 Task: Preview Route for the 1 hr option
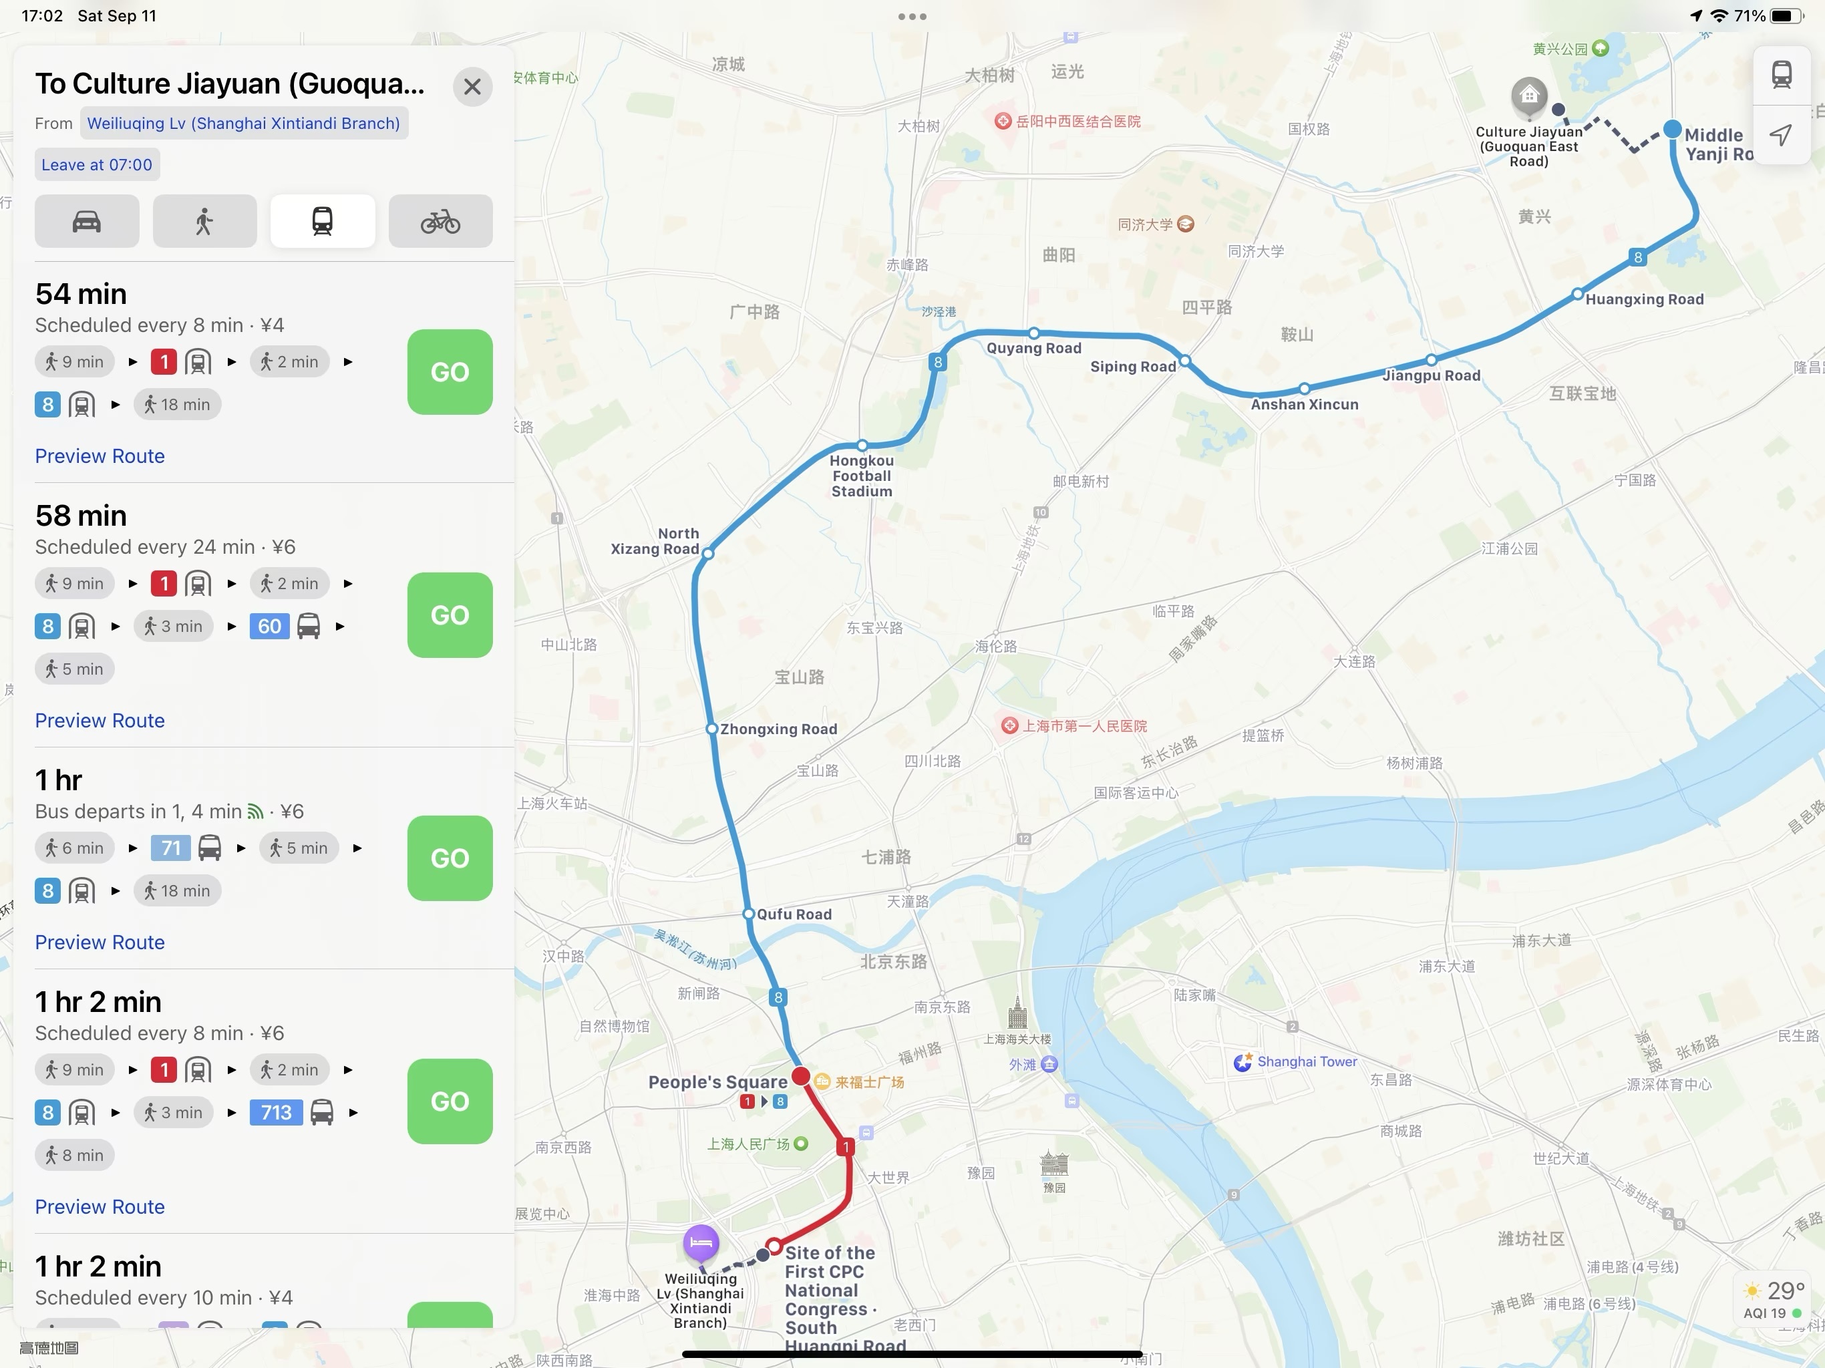tap(100, 943)
